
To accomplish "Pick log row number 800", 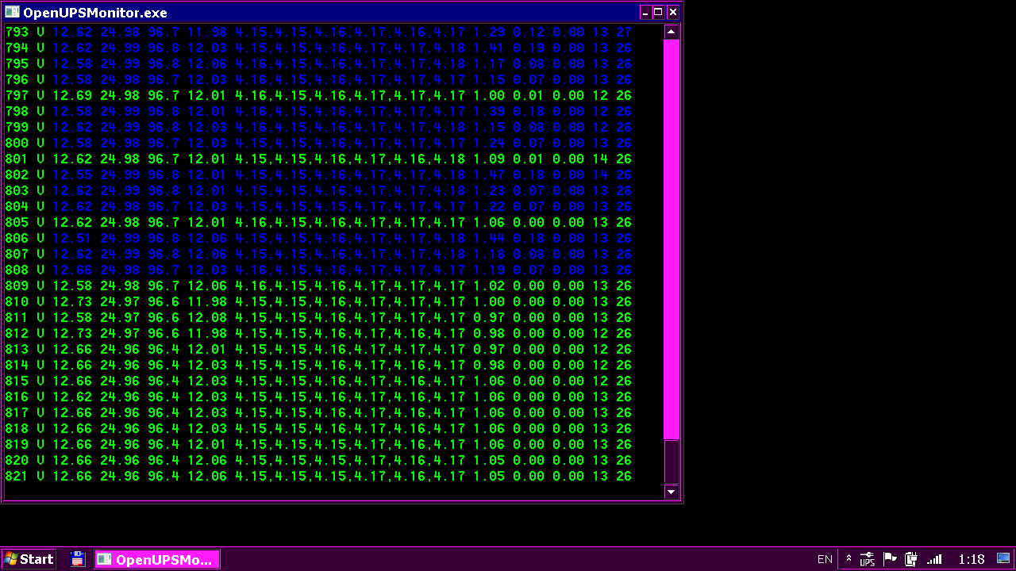I will (x=318, y=143).
